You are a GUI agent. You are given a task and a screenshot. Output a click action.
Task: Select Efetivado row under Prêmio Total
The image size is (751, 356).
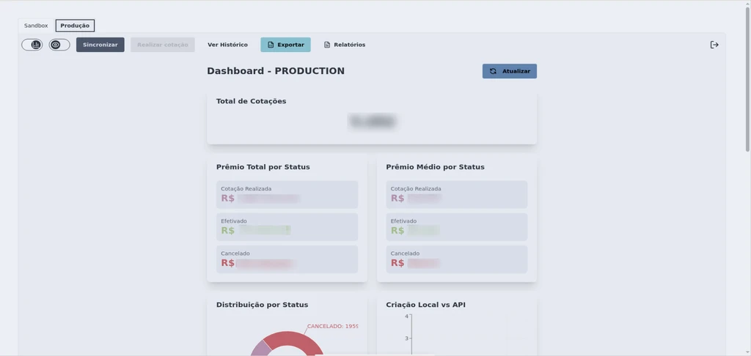[287, 227]
